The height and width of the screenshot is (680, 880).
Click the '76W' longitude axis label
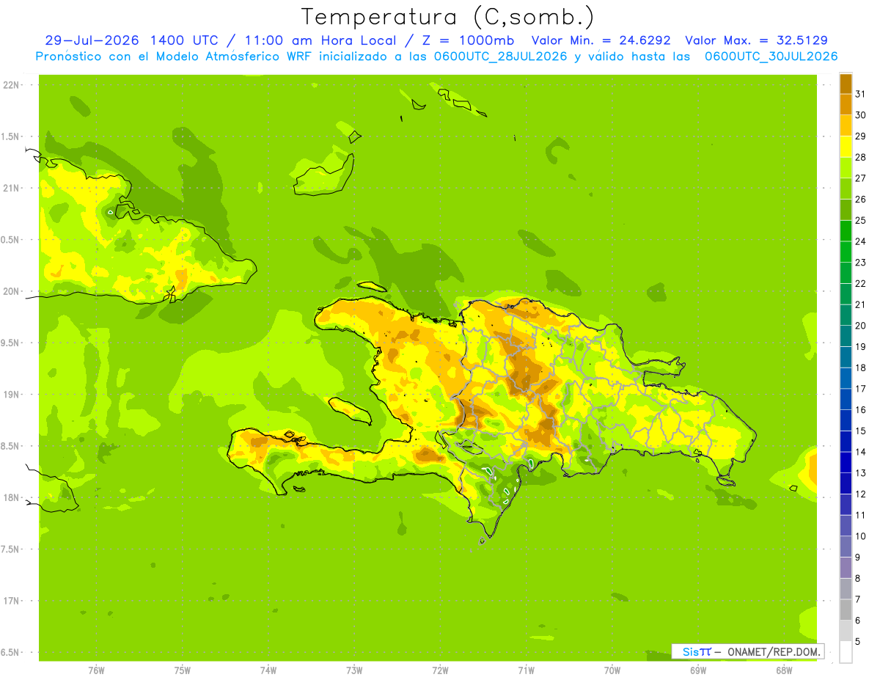click(x=96, y=670)
